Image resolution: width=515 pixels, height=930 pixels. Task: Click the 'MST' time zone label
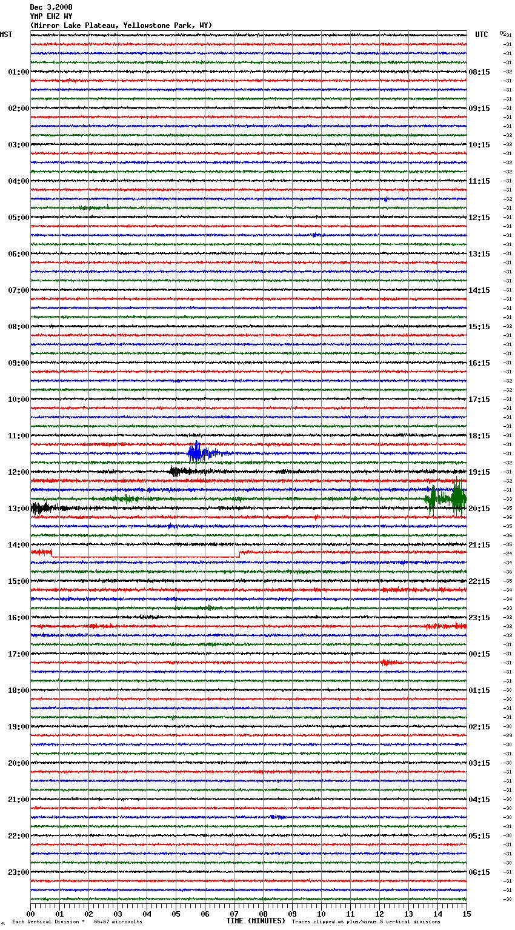[x=6, y=35]
